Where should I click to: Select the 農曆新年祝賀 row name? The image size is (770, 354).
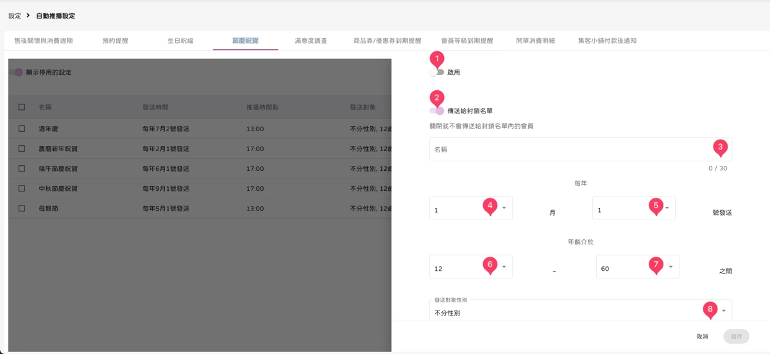point(58,149)
